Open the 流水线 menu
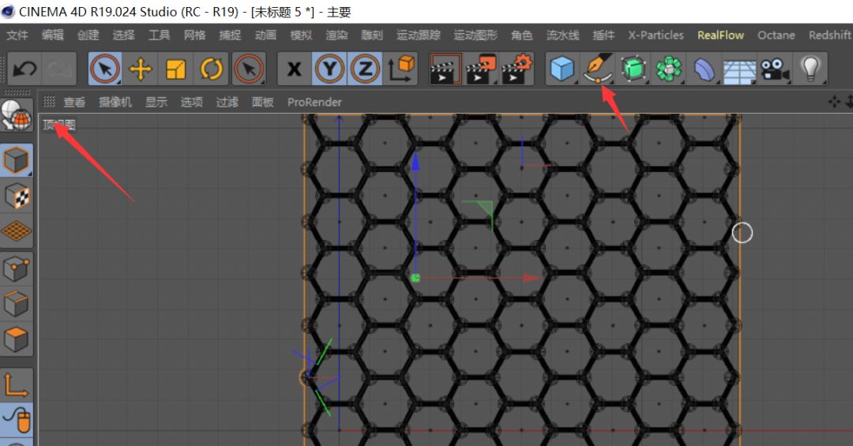Screen dimensions: 853x446 562,36
